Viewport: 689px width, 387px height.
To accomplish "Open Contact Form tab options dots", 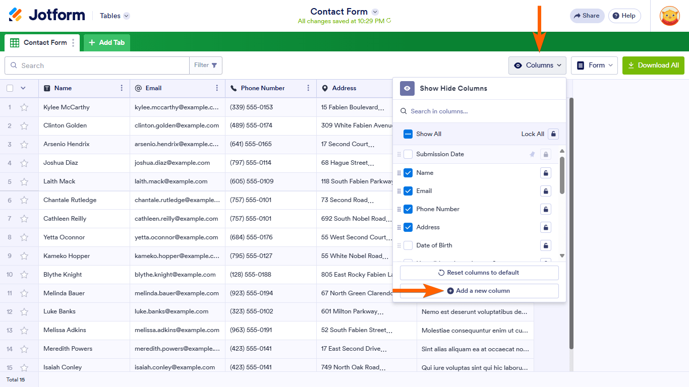I will click(73, 43).
